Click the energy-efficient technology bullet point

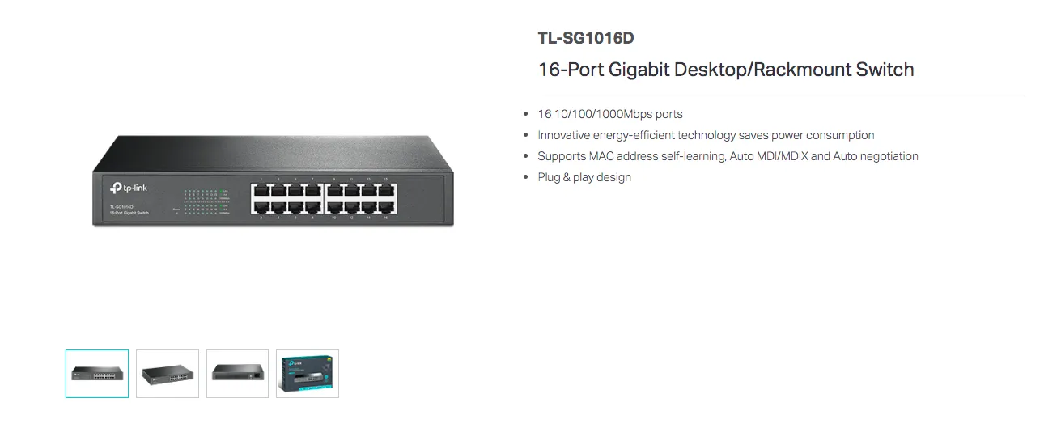pyautogui.click(x=706, y=135)
